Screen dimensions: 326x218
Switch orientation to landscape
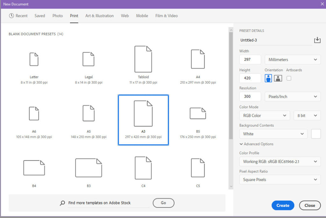(x=278, y=78)
